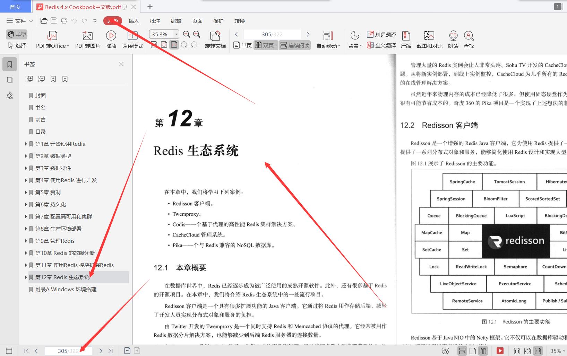This screenshot has width=567, height=356.
Task: Open the 保护 protect tab
Action: pos(218,21)
